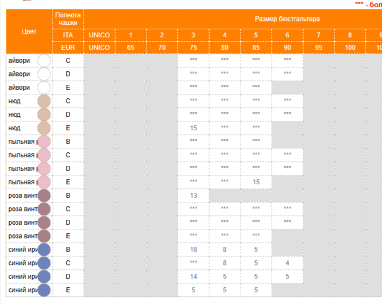
Task: Select the blue iris swatch in the синий ири E row
Action: click(x=44, y=290)
